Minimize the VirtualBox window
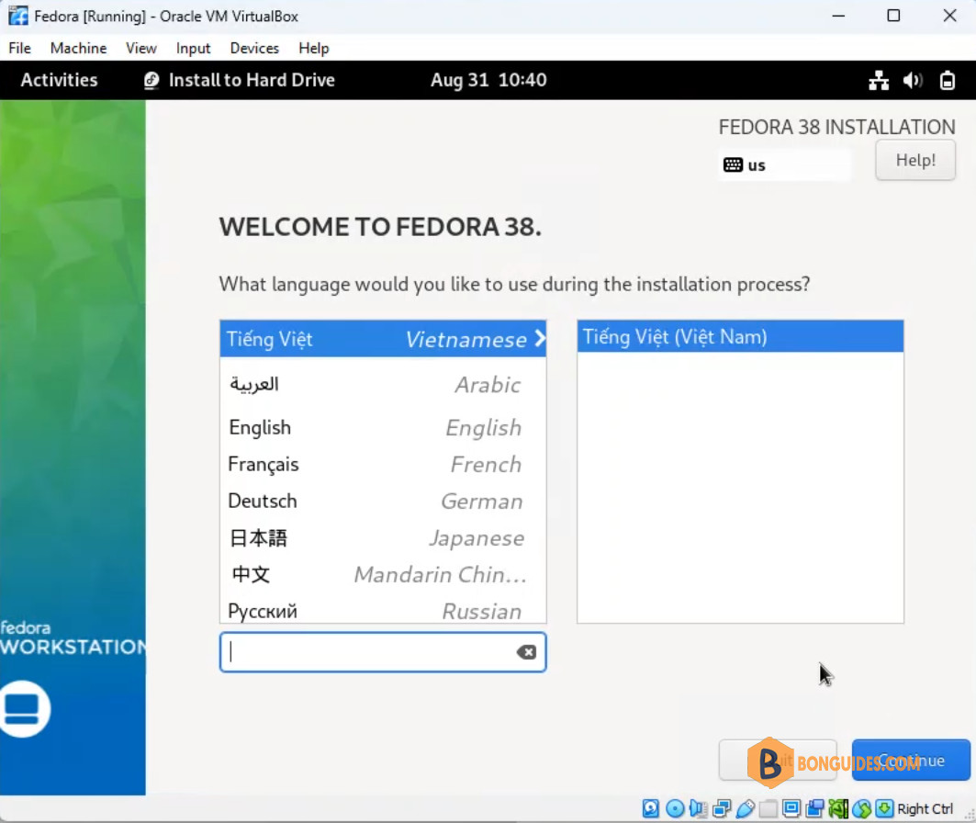976x823 pixels. coord(838,16)
